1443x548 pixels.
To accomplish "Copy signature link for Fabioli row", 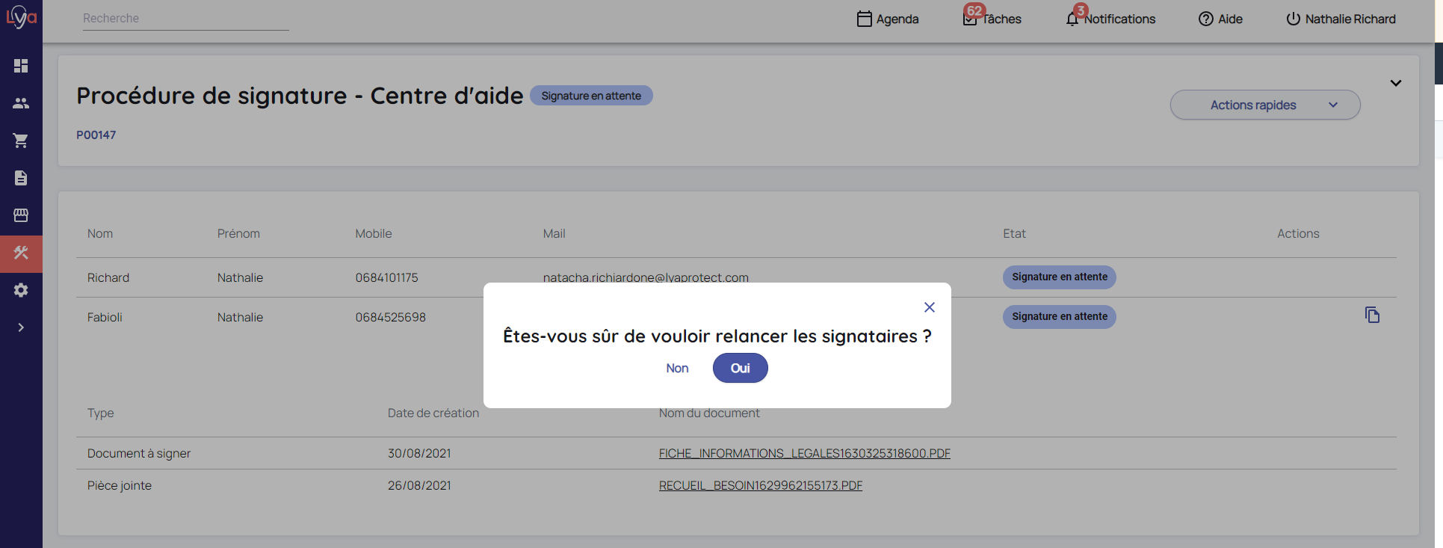I will [x=1372, y=315].
